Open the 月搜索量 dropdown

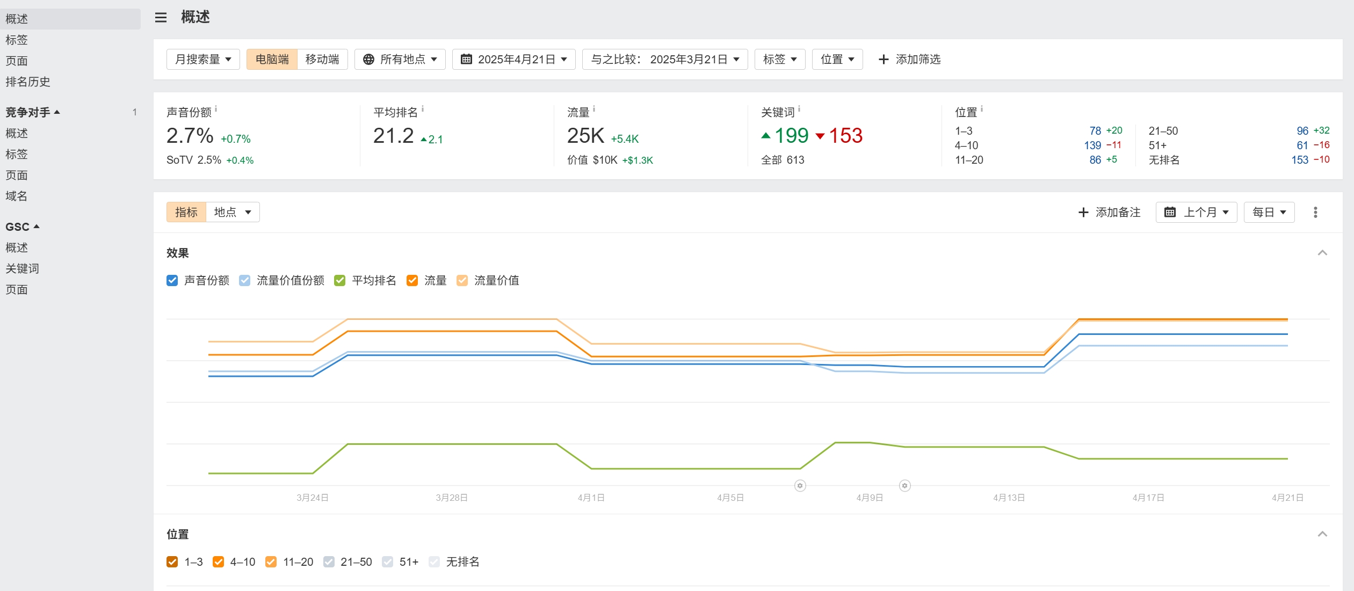click(203, 60)
